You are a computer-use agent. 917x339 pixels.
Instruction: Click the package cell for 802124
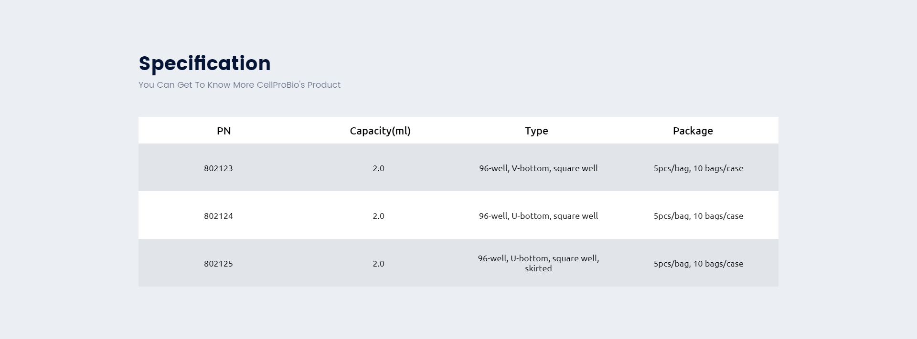coord(698,216)
